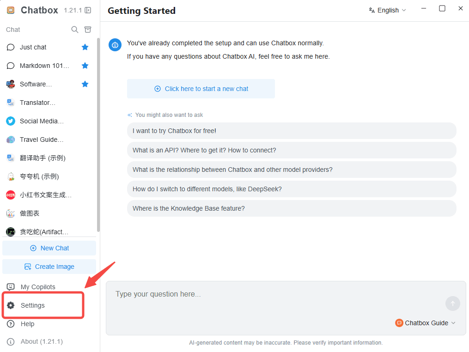Screen dimensions: 469x352
Task: Start a New Chat from sidebar
Action: click(x=49, y=248)
